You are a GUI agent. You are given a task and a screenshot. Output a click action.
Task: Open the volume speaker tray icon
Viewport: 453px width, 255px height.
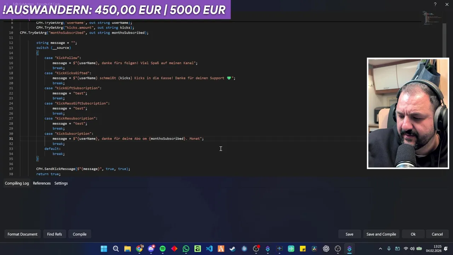(412, 249)
